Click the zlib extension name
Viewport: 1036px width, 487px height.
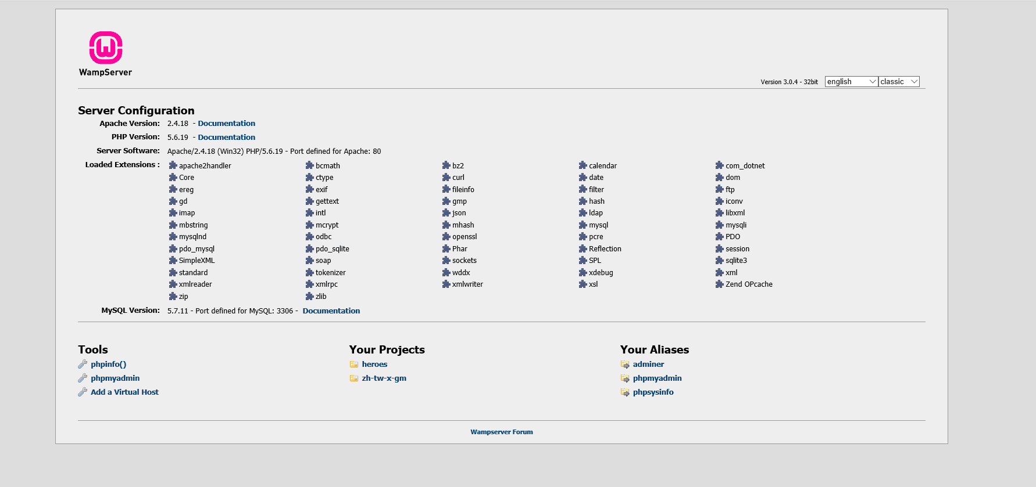[x=321, y=297]
